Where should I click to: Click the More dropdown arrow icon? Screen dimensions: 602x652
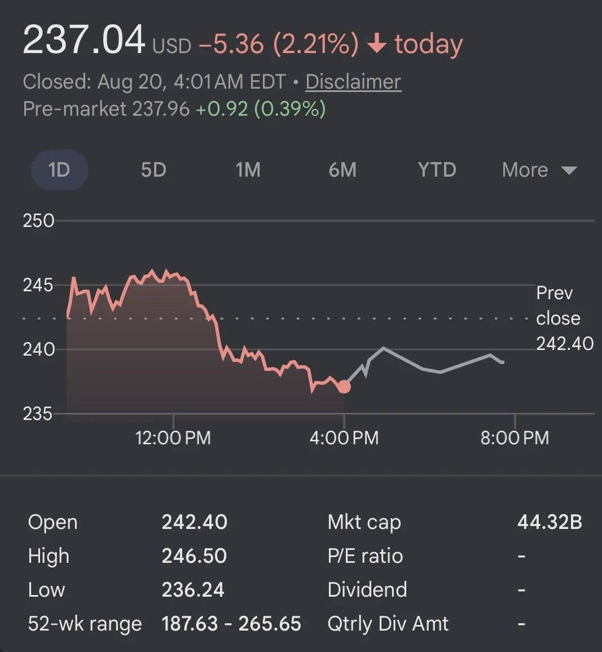click(569, 170)
